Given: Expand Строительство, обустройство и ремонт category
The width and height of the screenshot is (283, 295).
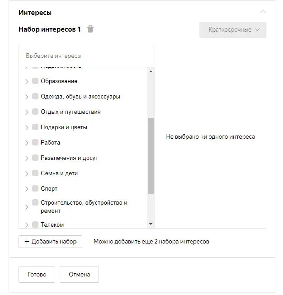Looking at the screenshot, I should [27, 207].
